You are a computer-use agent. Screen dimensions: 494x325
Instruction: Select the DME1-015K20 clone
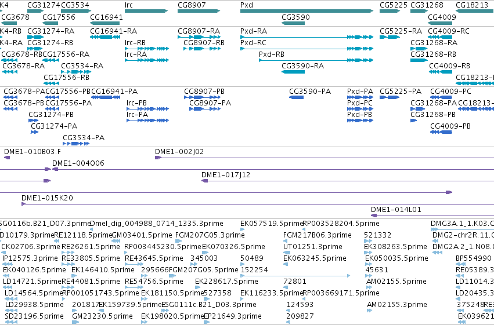[47, 198]
